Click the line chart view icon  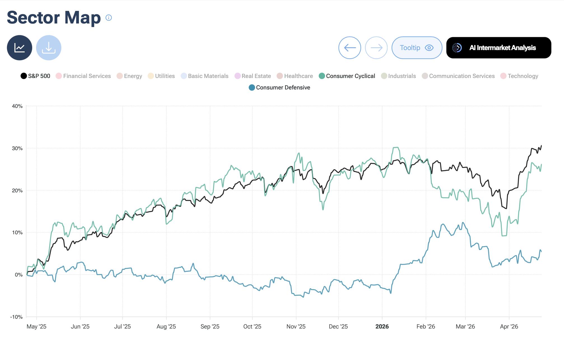(20, 48)
